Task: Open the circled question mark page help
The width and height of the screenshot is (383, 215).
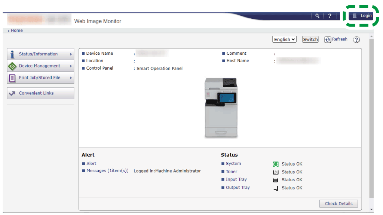Action: pyautogui.click(x=356, y=40)
